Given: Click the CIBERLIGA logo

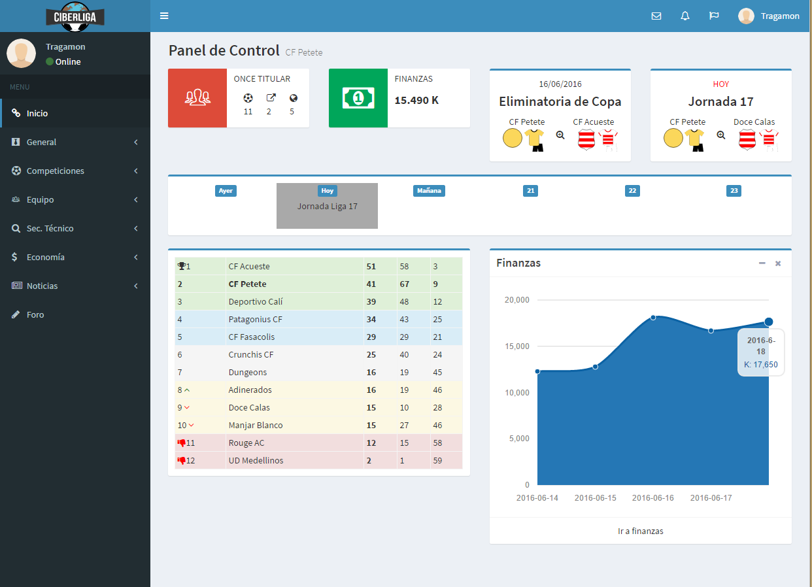Looking at the screenshot, I should [x=75, y=16].
